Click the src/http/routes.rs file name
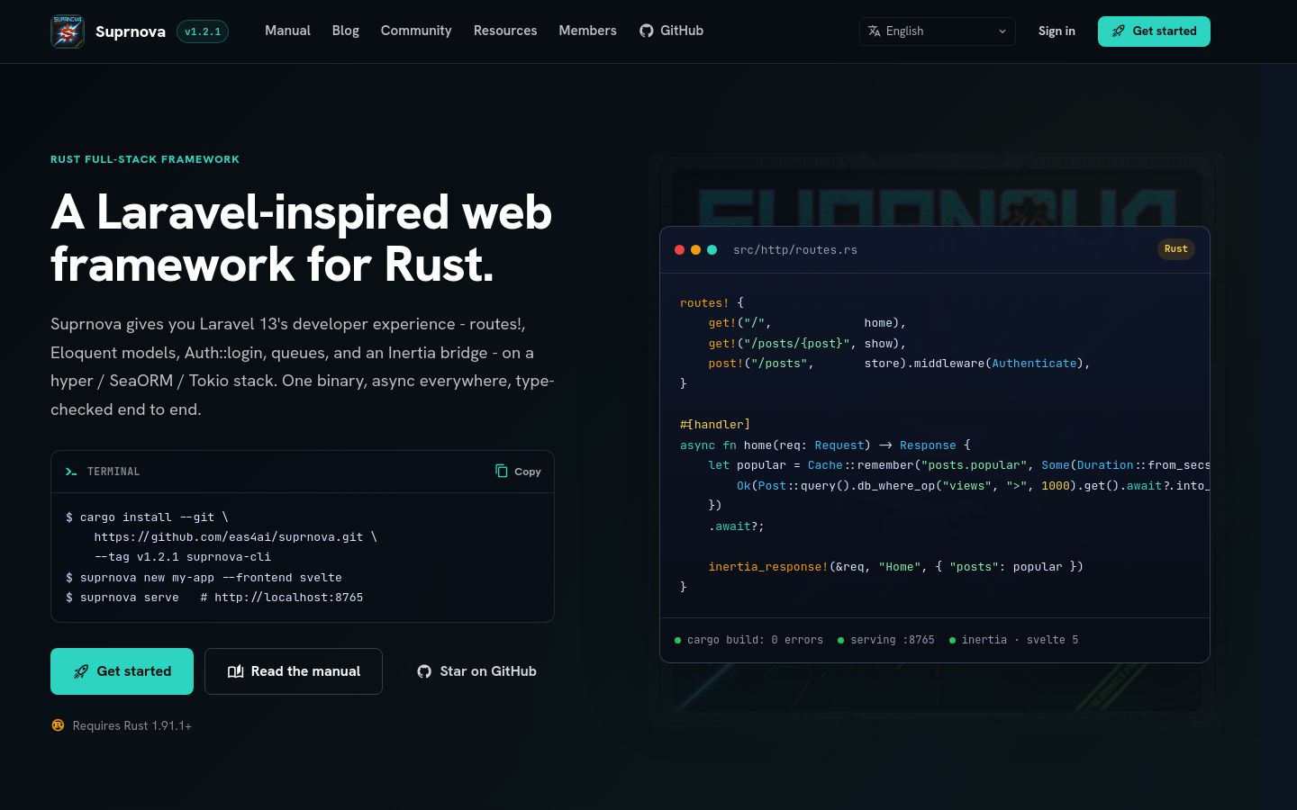This screenshot has width=1297, height=810. point(795,250)
